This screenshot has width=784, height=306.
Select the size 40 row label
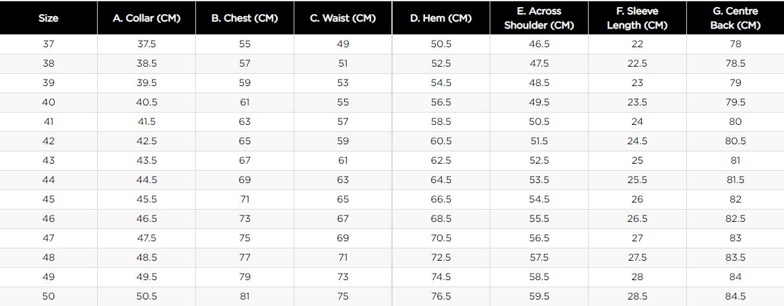pos(49,102)
